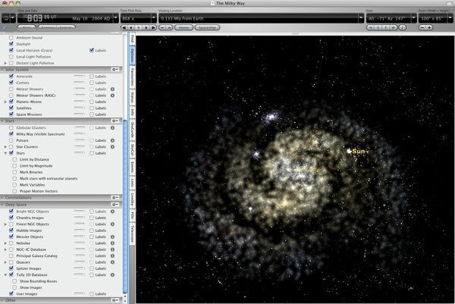The width and height of the screenshot is (455, 304).
Task: Uncheck Milky Way (Visible Spectrum)
Action: (11, 134)
